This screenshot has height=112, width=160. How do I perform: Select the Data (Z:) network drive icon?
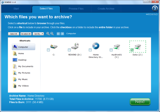[x=138, y=47]
